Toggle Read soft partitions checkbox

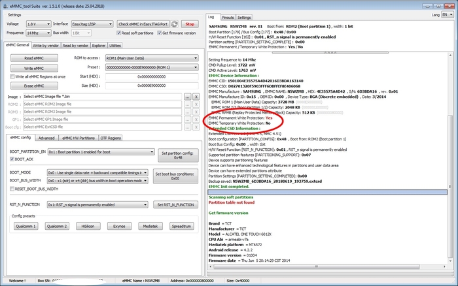[x=119, y=33]
